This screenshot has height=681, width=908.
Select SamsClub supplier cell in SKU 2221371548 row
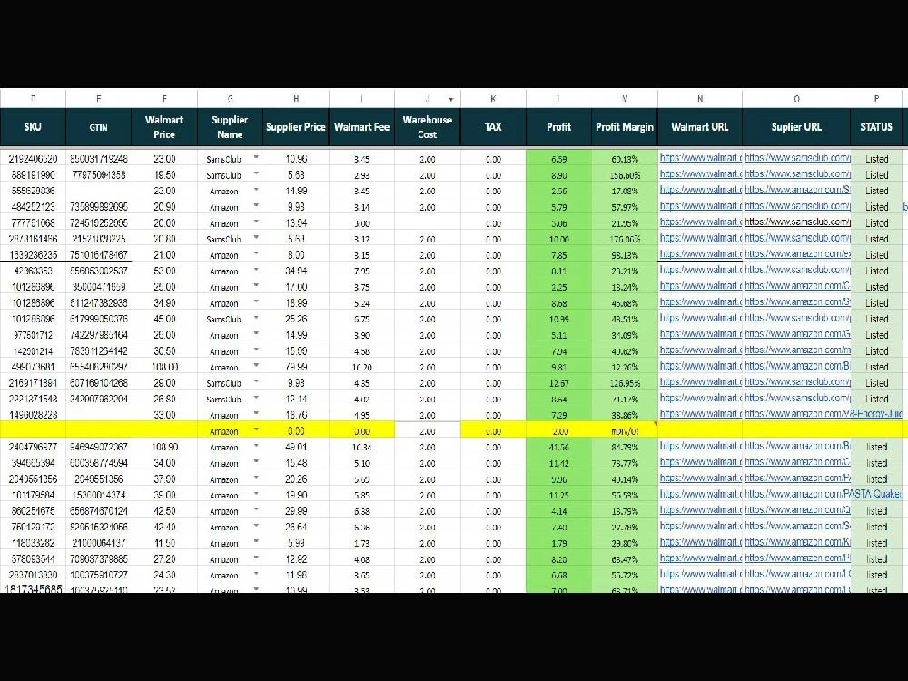click(x=230, y=400)
